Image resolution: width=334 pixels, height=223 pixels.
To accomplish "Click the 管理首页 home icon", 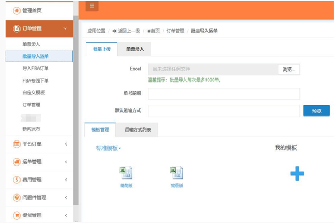I will coord(16,11).
